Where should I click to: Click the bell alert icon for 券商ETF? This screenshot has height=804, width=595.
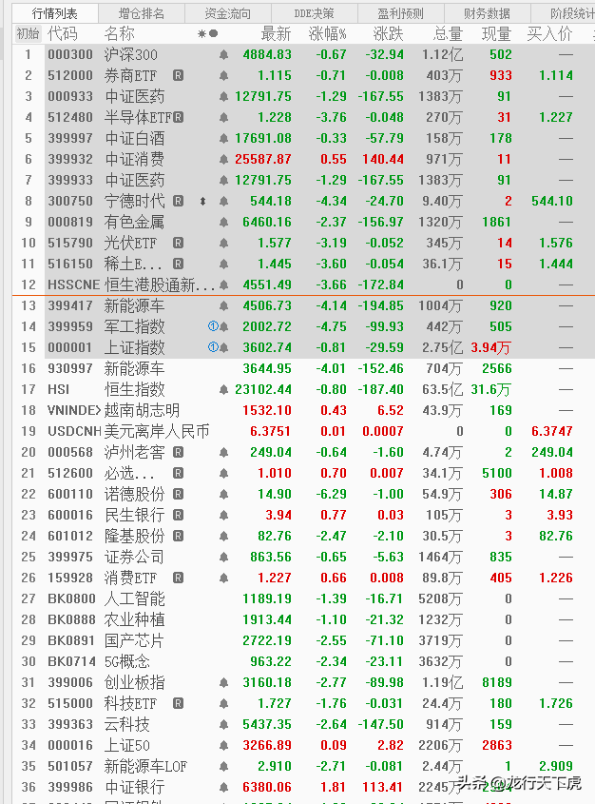pyautogui.click(x=223, y=75)
